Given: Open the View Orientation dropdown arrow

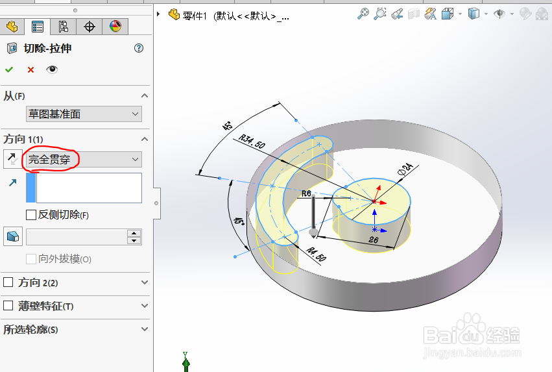Looking at the screenshot, I should pos(460,14).
